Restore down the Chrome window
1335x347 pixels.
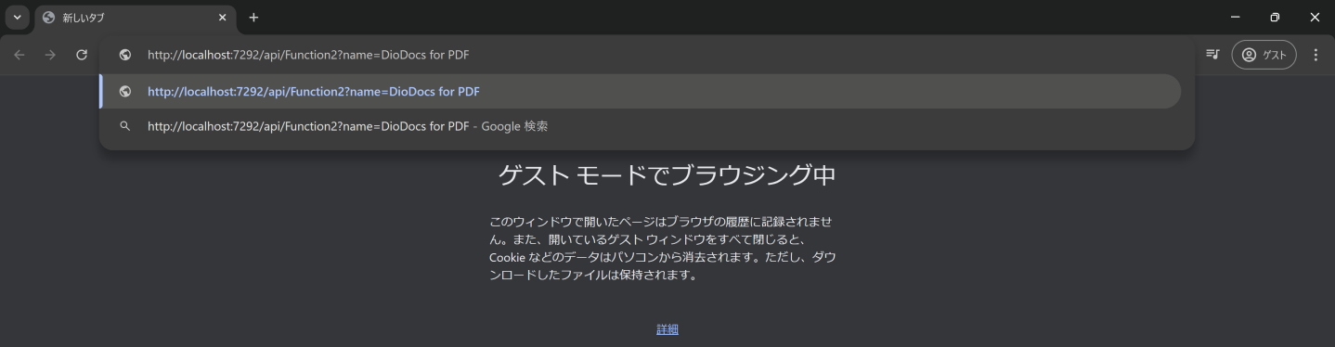pos(1275,18)
